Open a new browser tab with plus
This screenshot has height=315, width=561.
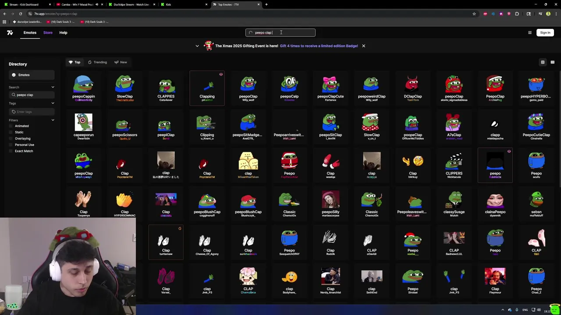[x=266, y=4]
